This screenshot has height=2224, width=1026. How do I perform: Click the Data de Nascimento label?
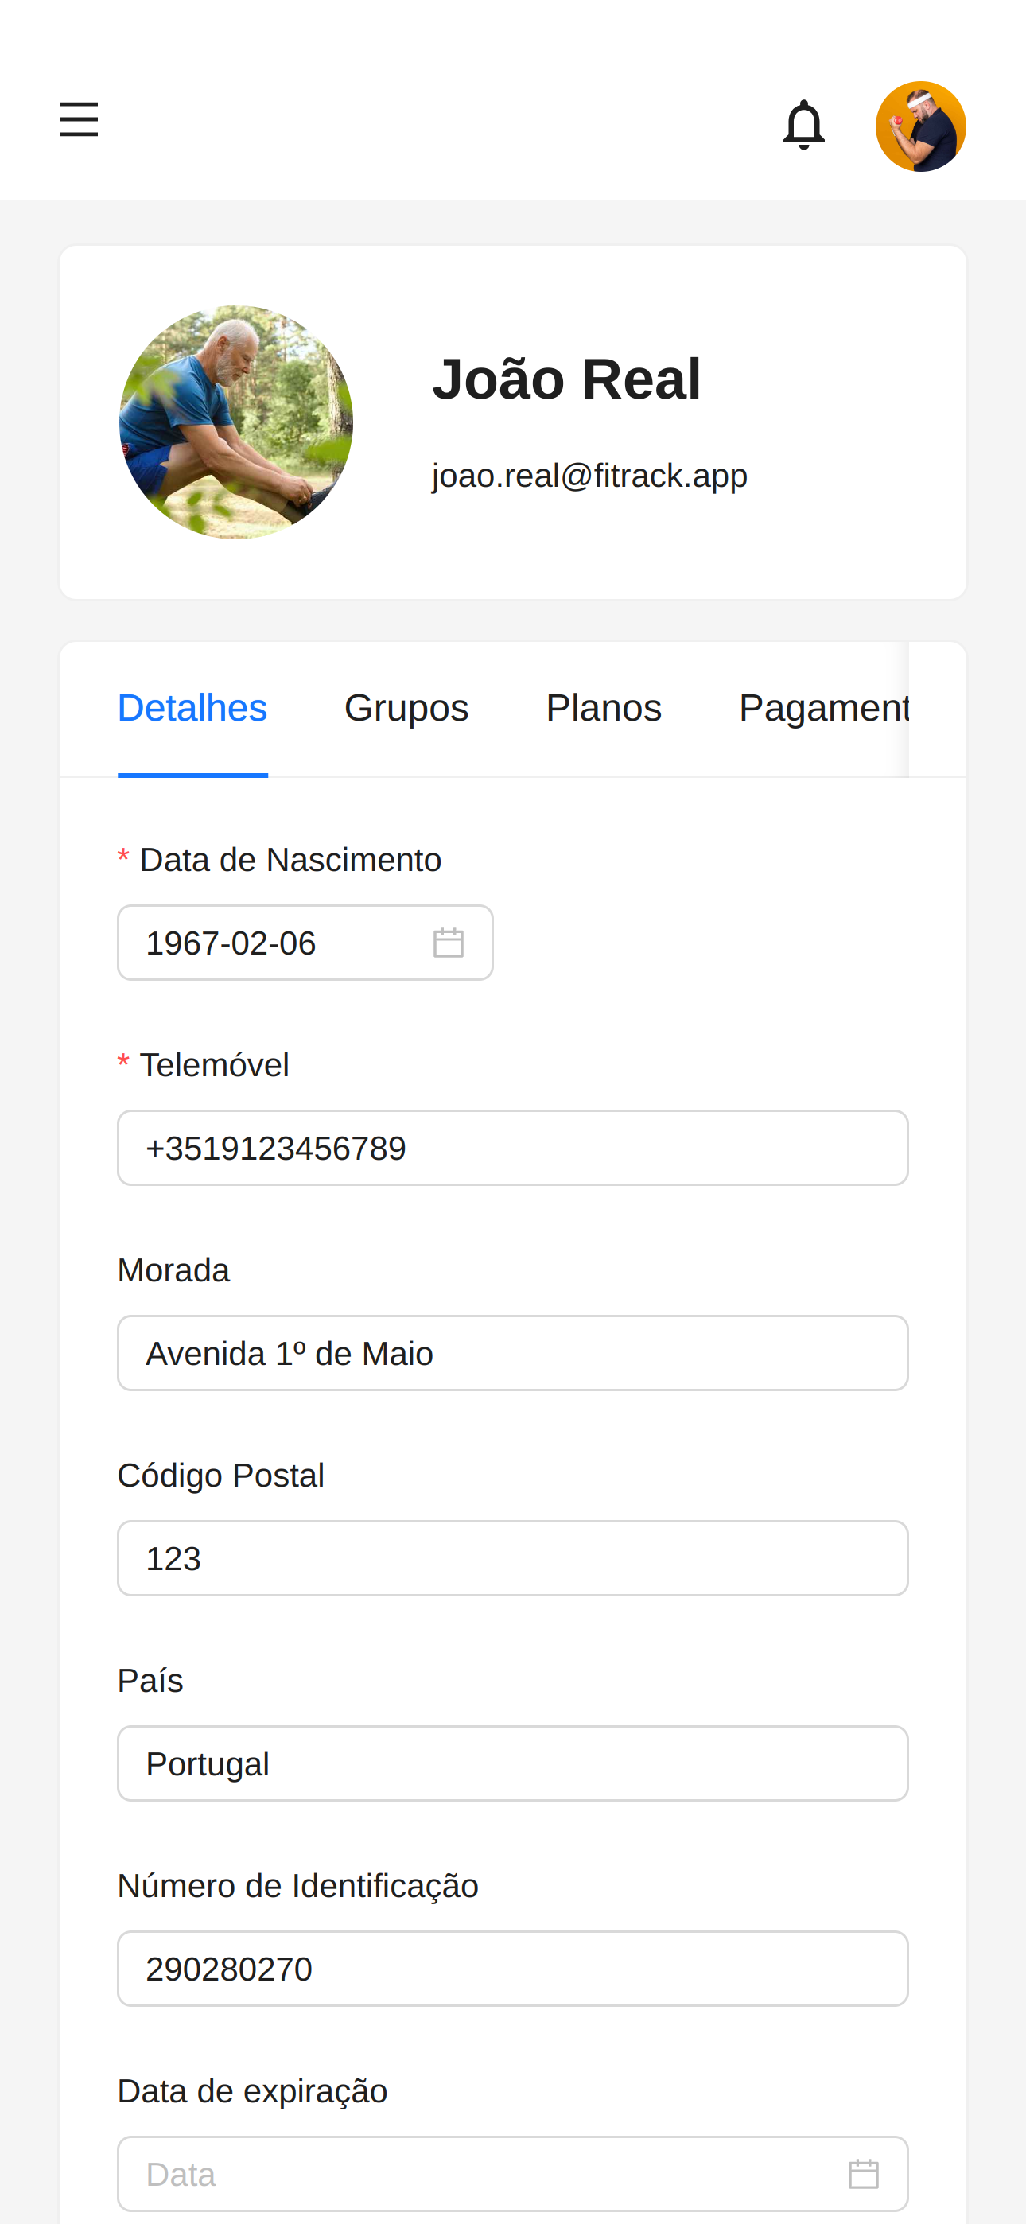coord(290,860)
